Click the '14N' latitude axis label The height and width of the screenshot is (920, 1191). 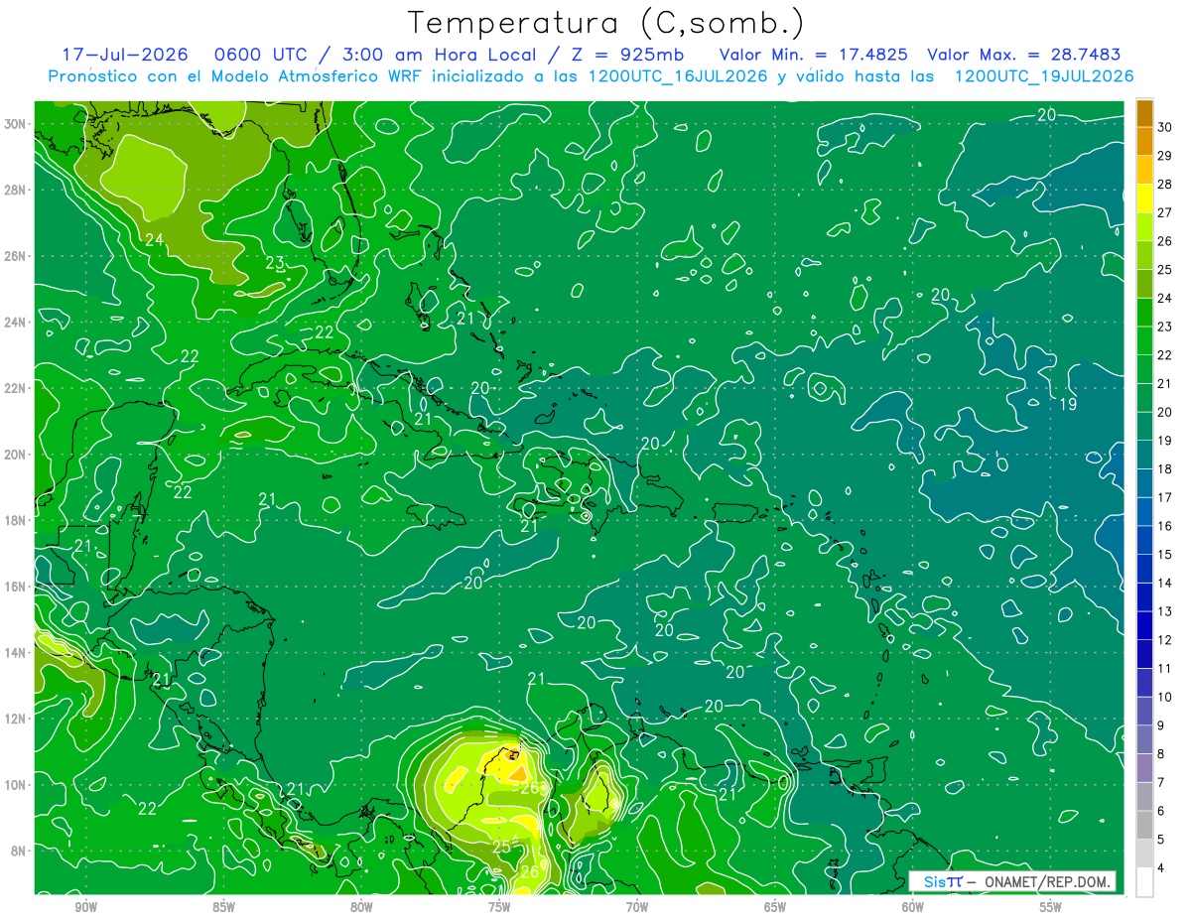tap(15, 652)
